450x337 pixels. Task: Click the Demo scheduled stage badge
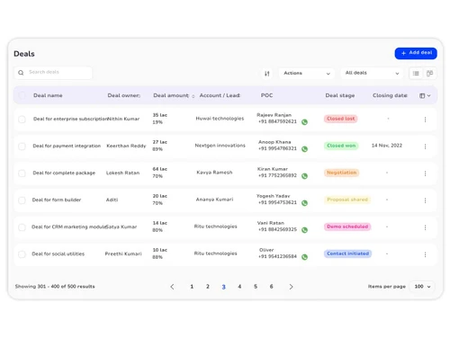click(347, 226)
